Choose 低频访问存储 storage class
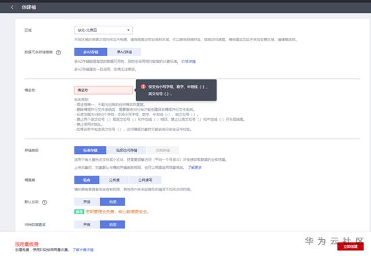The height and width of the screenshot is (256, 371). (x=127, y=150)
